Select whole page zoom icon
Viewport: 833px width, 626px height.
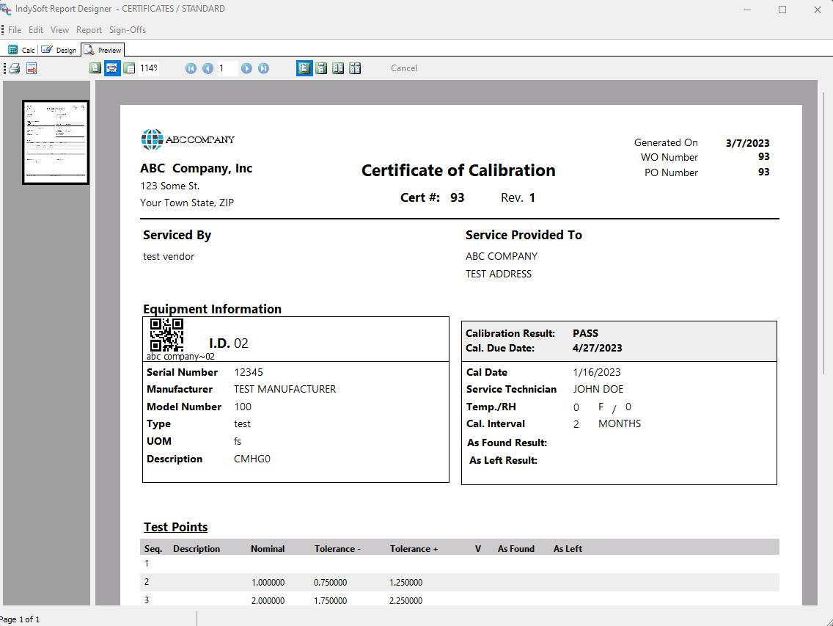pos(95,68)
